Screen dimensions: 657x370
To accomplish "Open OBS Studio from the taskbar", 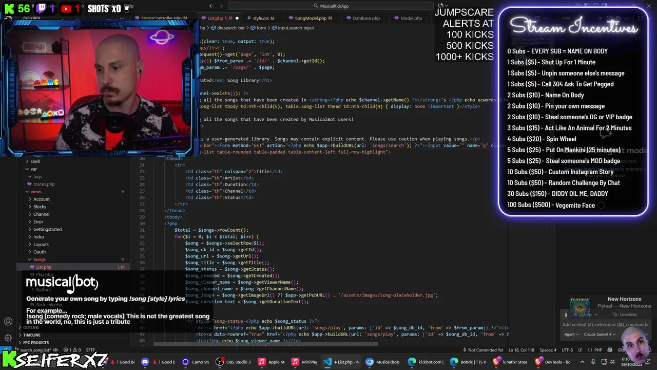I will [x=234, y=362].
